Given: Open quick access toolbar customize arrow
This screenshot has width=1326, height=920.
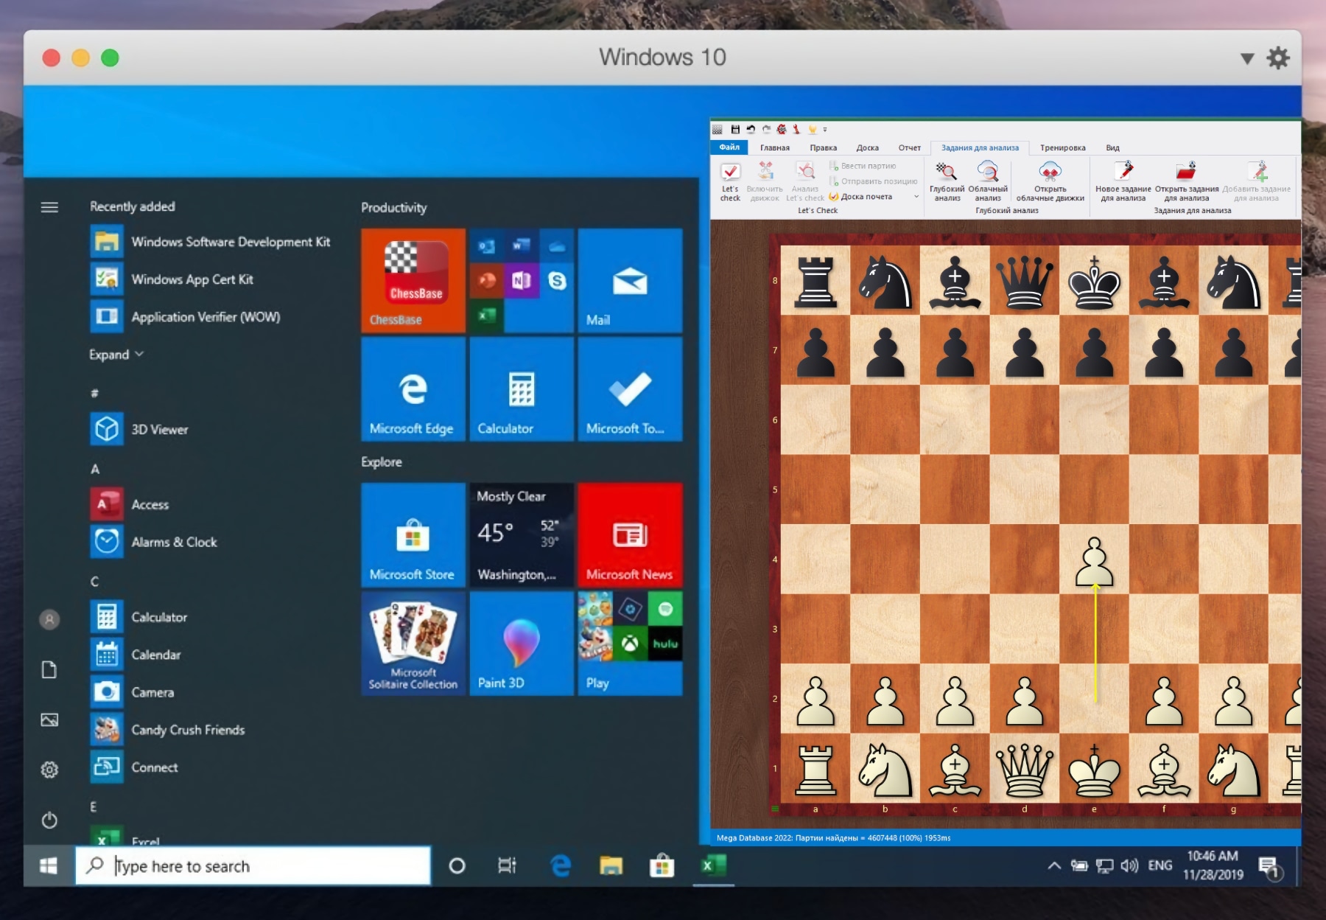Looking at the screenshot, I should (x=825, y=130).
